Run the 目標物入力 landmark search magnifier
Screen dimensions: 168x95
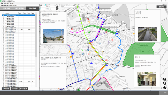pos(57,9)
